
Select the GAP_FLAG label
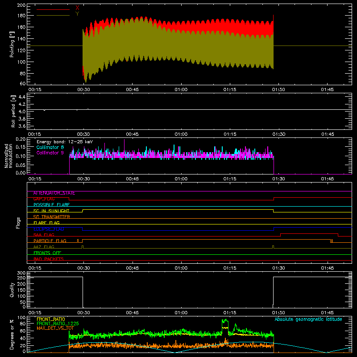click(x=44, y=199)
